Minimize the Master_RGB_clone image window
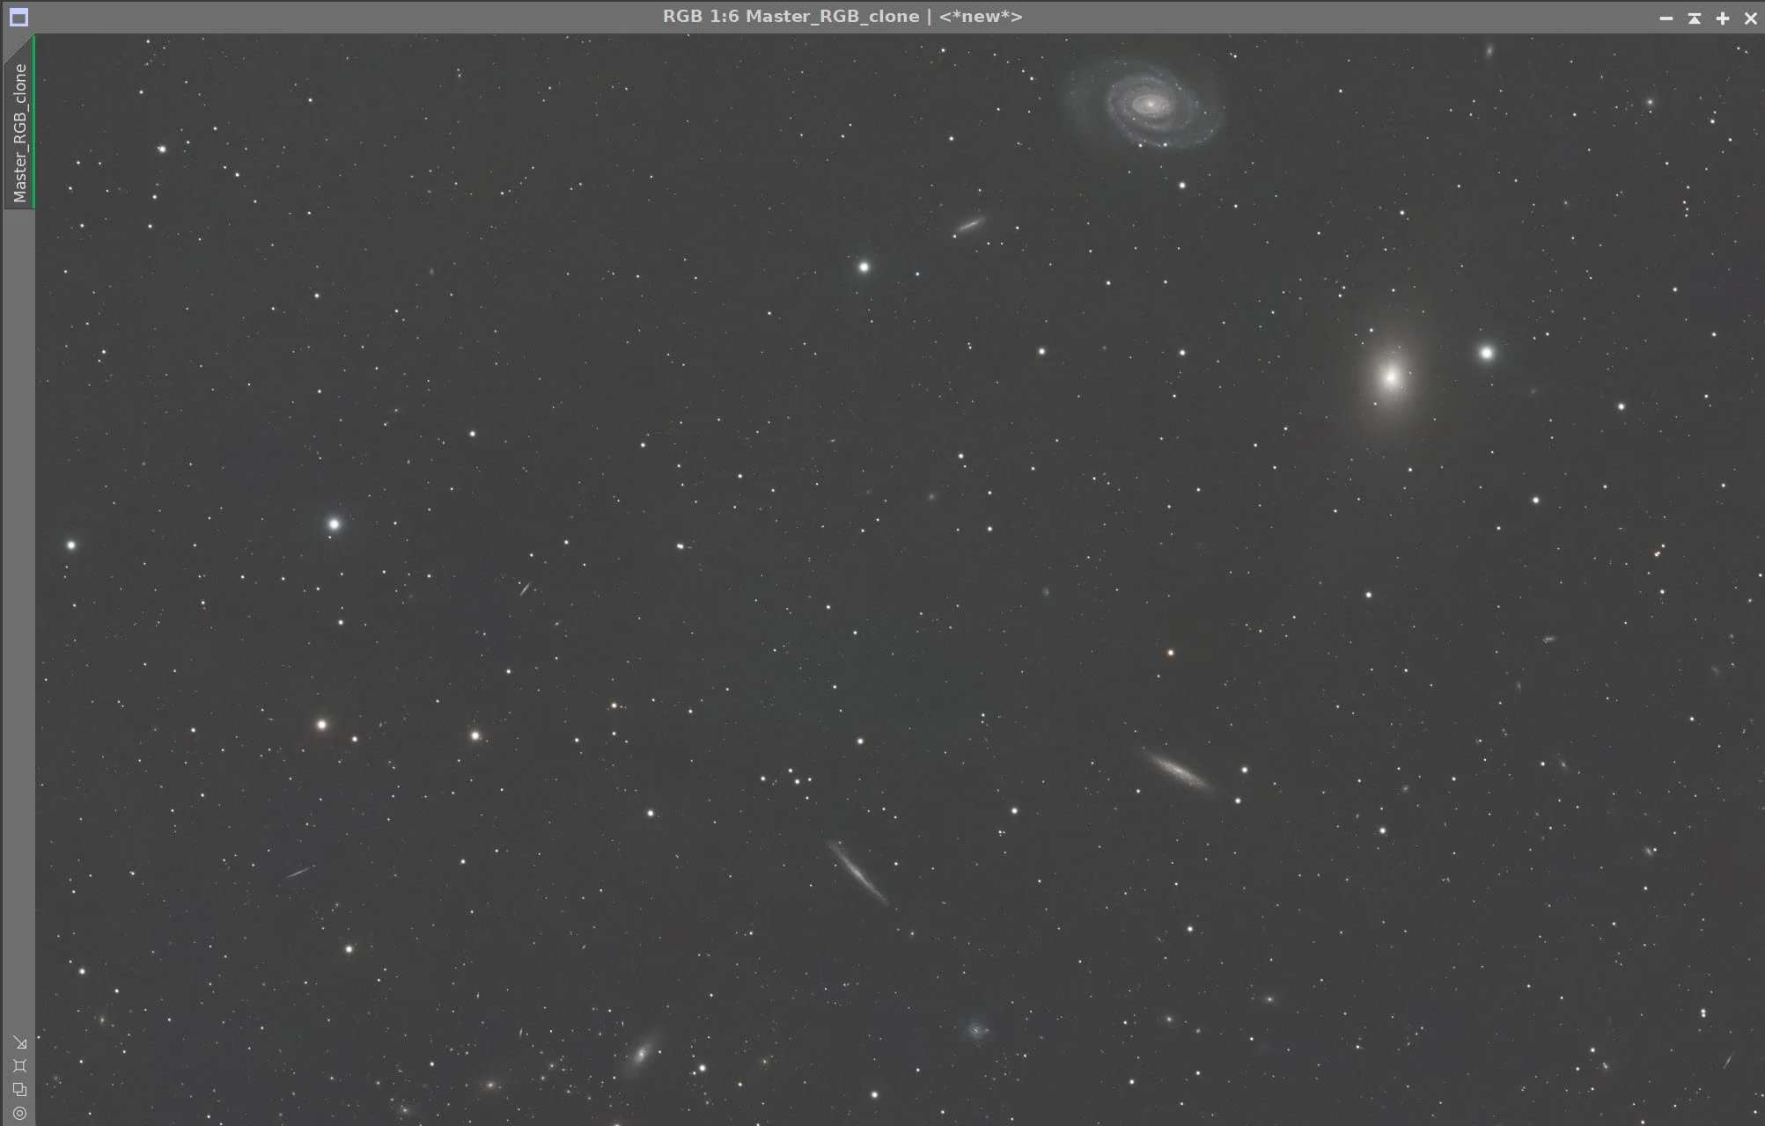1765x1126 pixels. 1666,18
